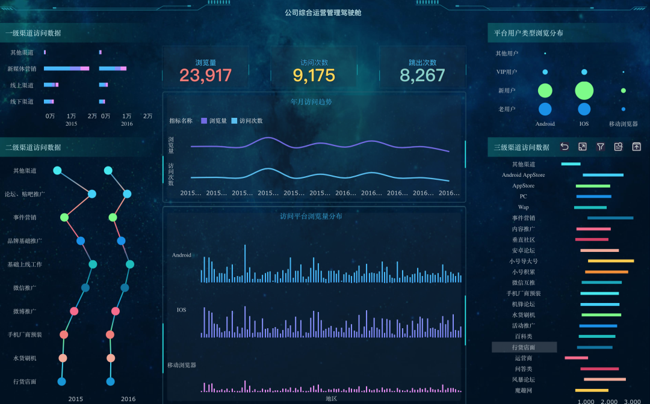Screen dimensions: 650x404
Task: Click the 新用户 Android green bubble
Action: [x=545, y=91]
